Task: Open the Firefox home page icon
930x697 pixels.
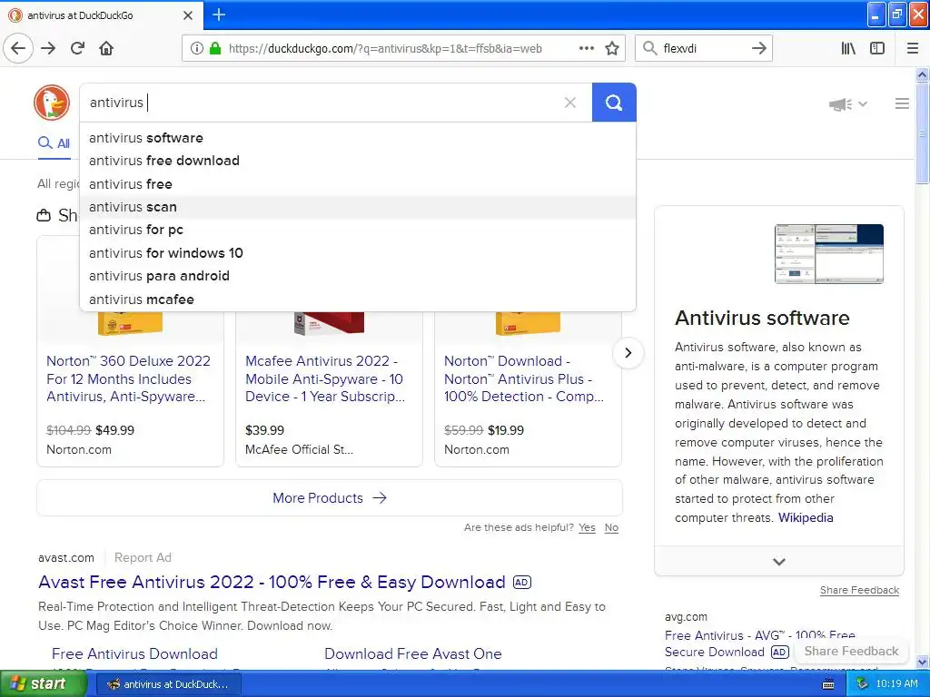Action: (x=106, y=48)
